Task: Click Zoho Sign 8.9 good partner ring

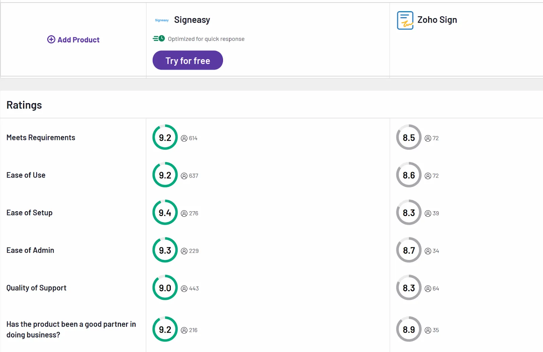Action: (x=409, y=329)
